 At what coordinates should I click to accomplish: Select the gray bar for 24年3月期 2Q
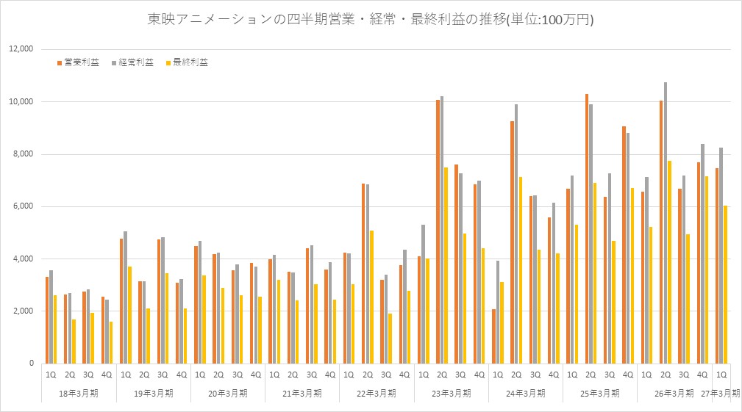point(516,234)
